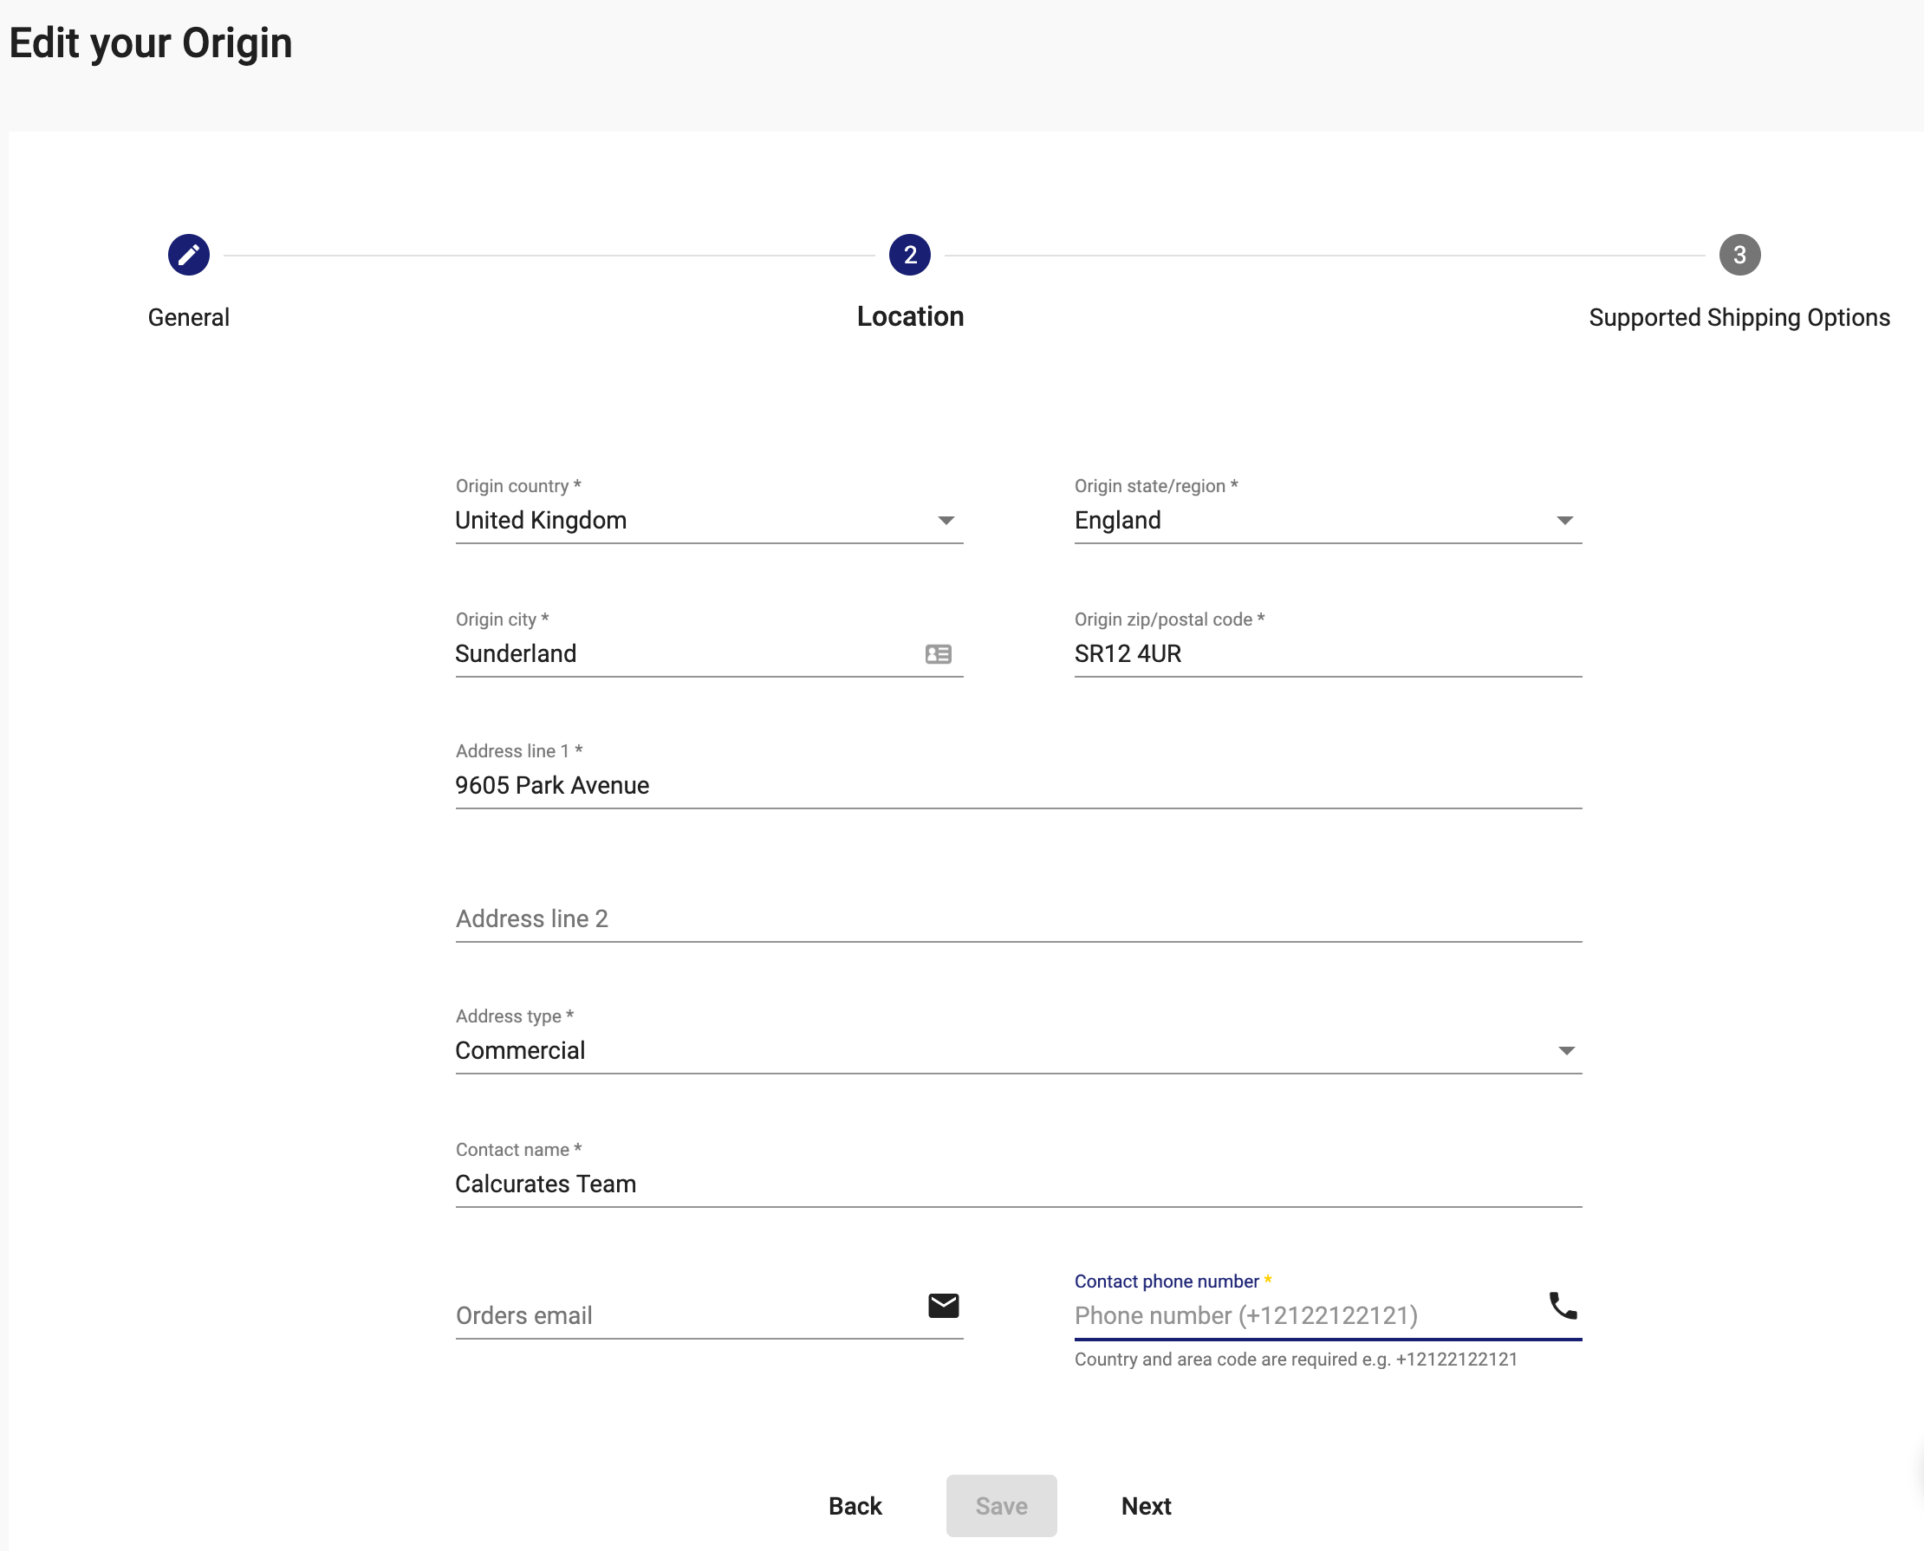
Task: Click the Edit your Origin heading
Action: [151, 42]
